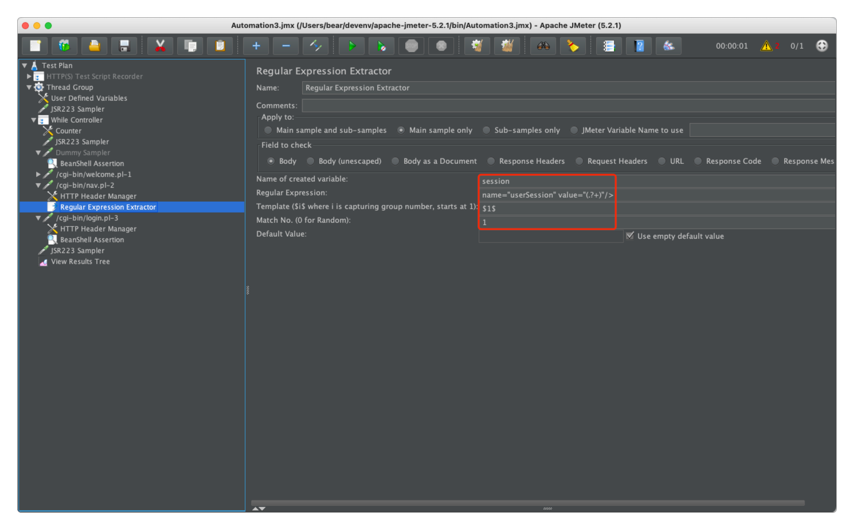The height and width of the screenshot is (530, 854).
Task: Select the 'Body as a Document' radio
Action: [x=395, y=161]
